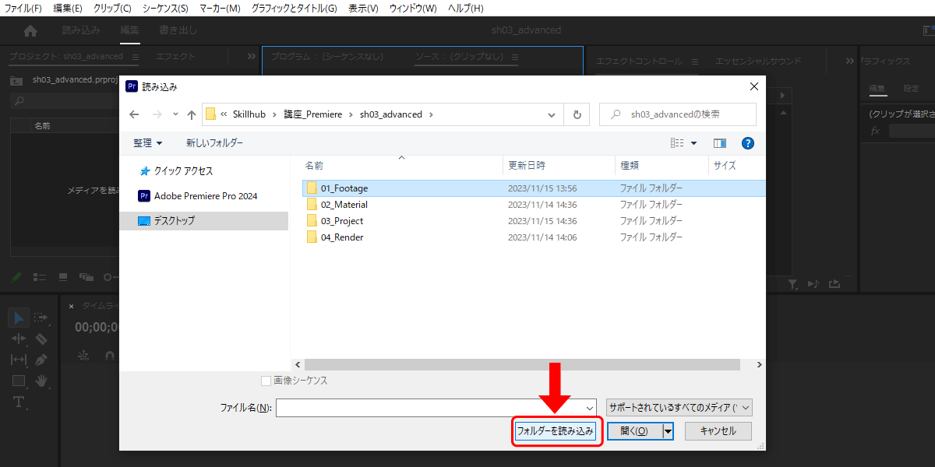Switch to the 書き出し workspace tab

(178, 30)
